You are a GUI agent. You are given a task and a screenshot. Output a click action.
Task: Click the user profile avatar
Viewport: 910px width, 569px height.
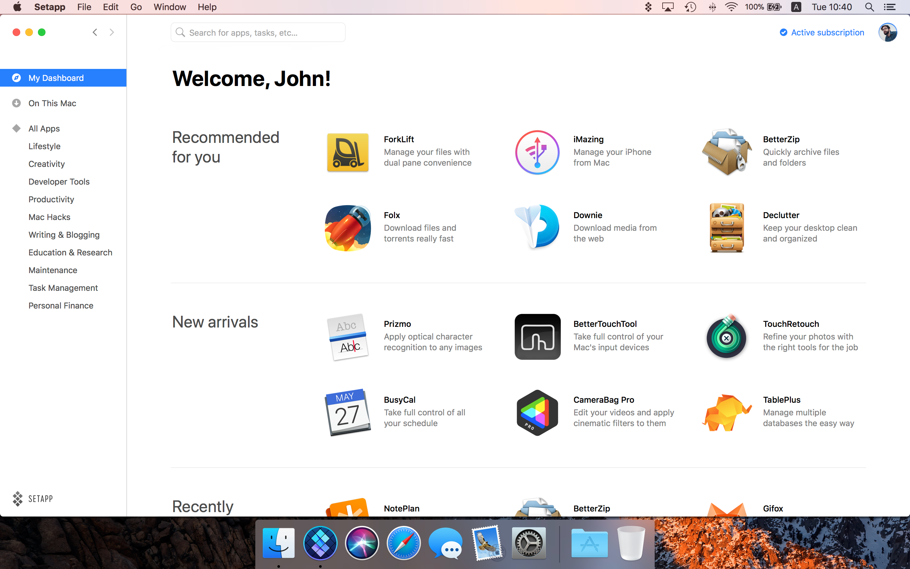tap(888, 32)
